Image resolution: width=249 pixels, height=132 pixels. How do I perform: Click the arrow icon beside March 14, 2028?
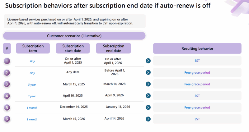148,84
